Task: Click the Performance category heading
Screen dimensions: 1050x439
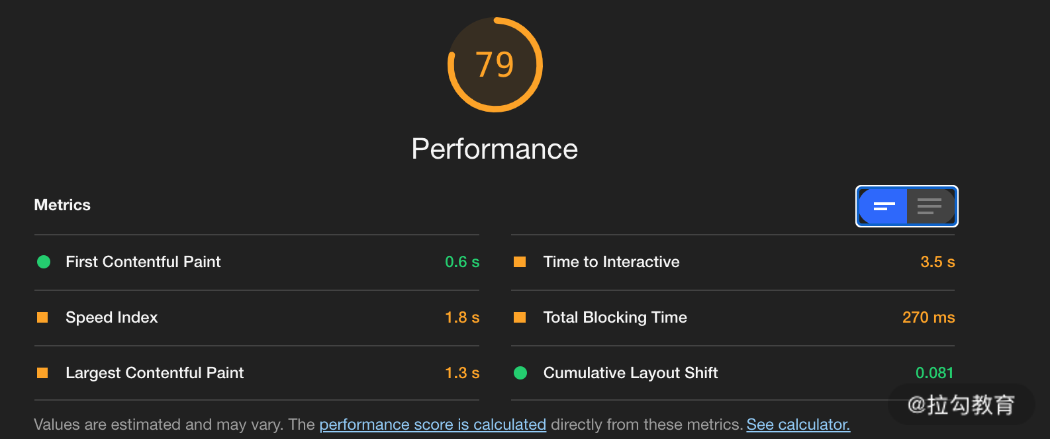Action: (495, 149)
